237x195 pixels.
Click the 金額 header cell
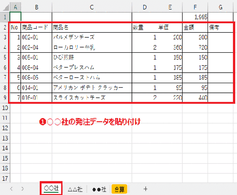[195, 27]
